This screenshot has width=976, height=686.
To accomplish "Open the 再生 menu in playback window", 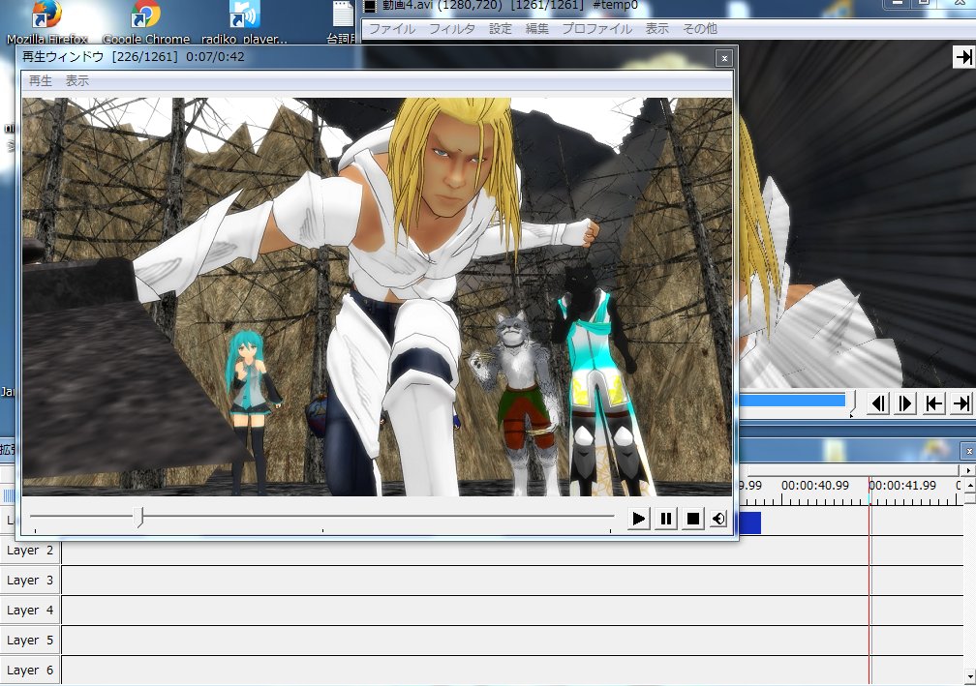I will 41,81.
